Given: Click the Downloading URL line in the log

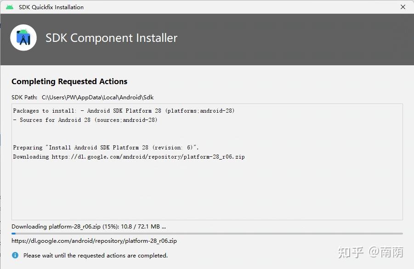Looking at the screenshot, I should click(x=129, y=157).
